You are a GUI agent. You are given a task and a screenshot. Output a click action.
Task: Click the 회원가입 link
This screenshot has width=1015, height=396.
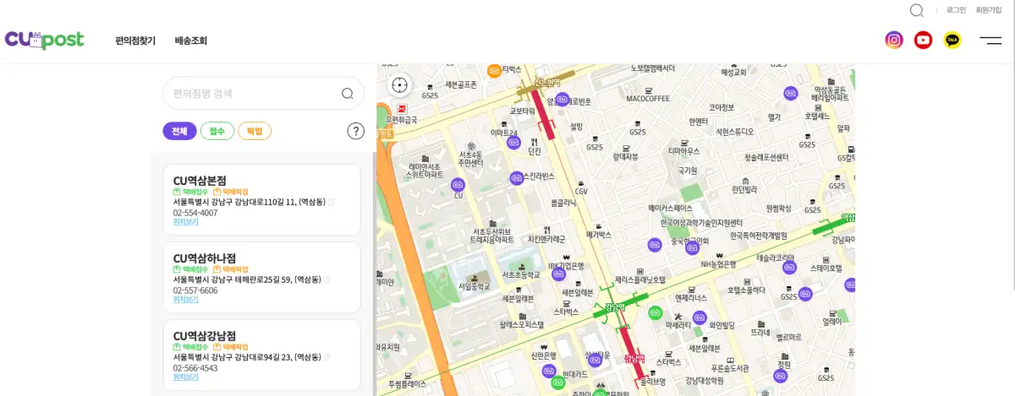(989, 10)
